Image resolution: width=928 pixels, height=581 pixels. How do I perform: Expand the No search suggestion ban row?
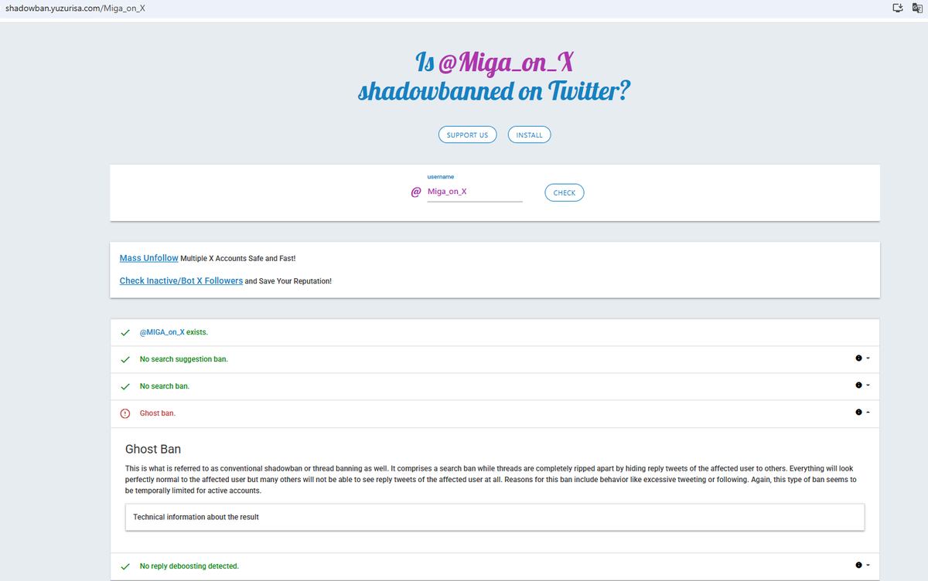click(495, 359)
